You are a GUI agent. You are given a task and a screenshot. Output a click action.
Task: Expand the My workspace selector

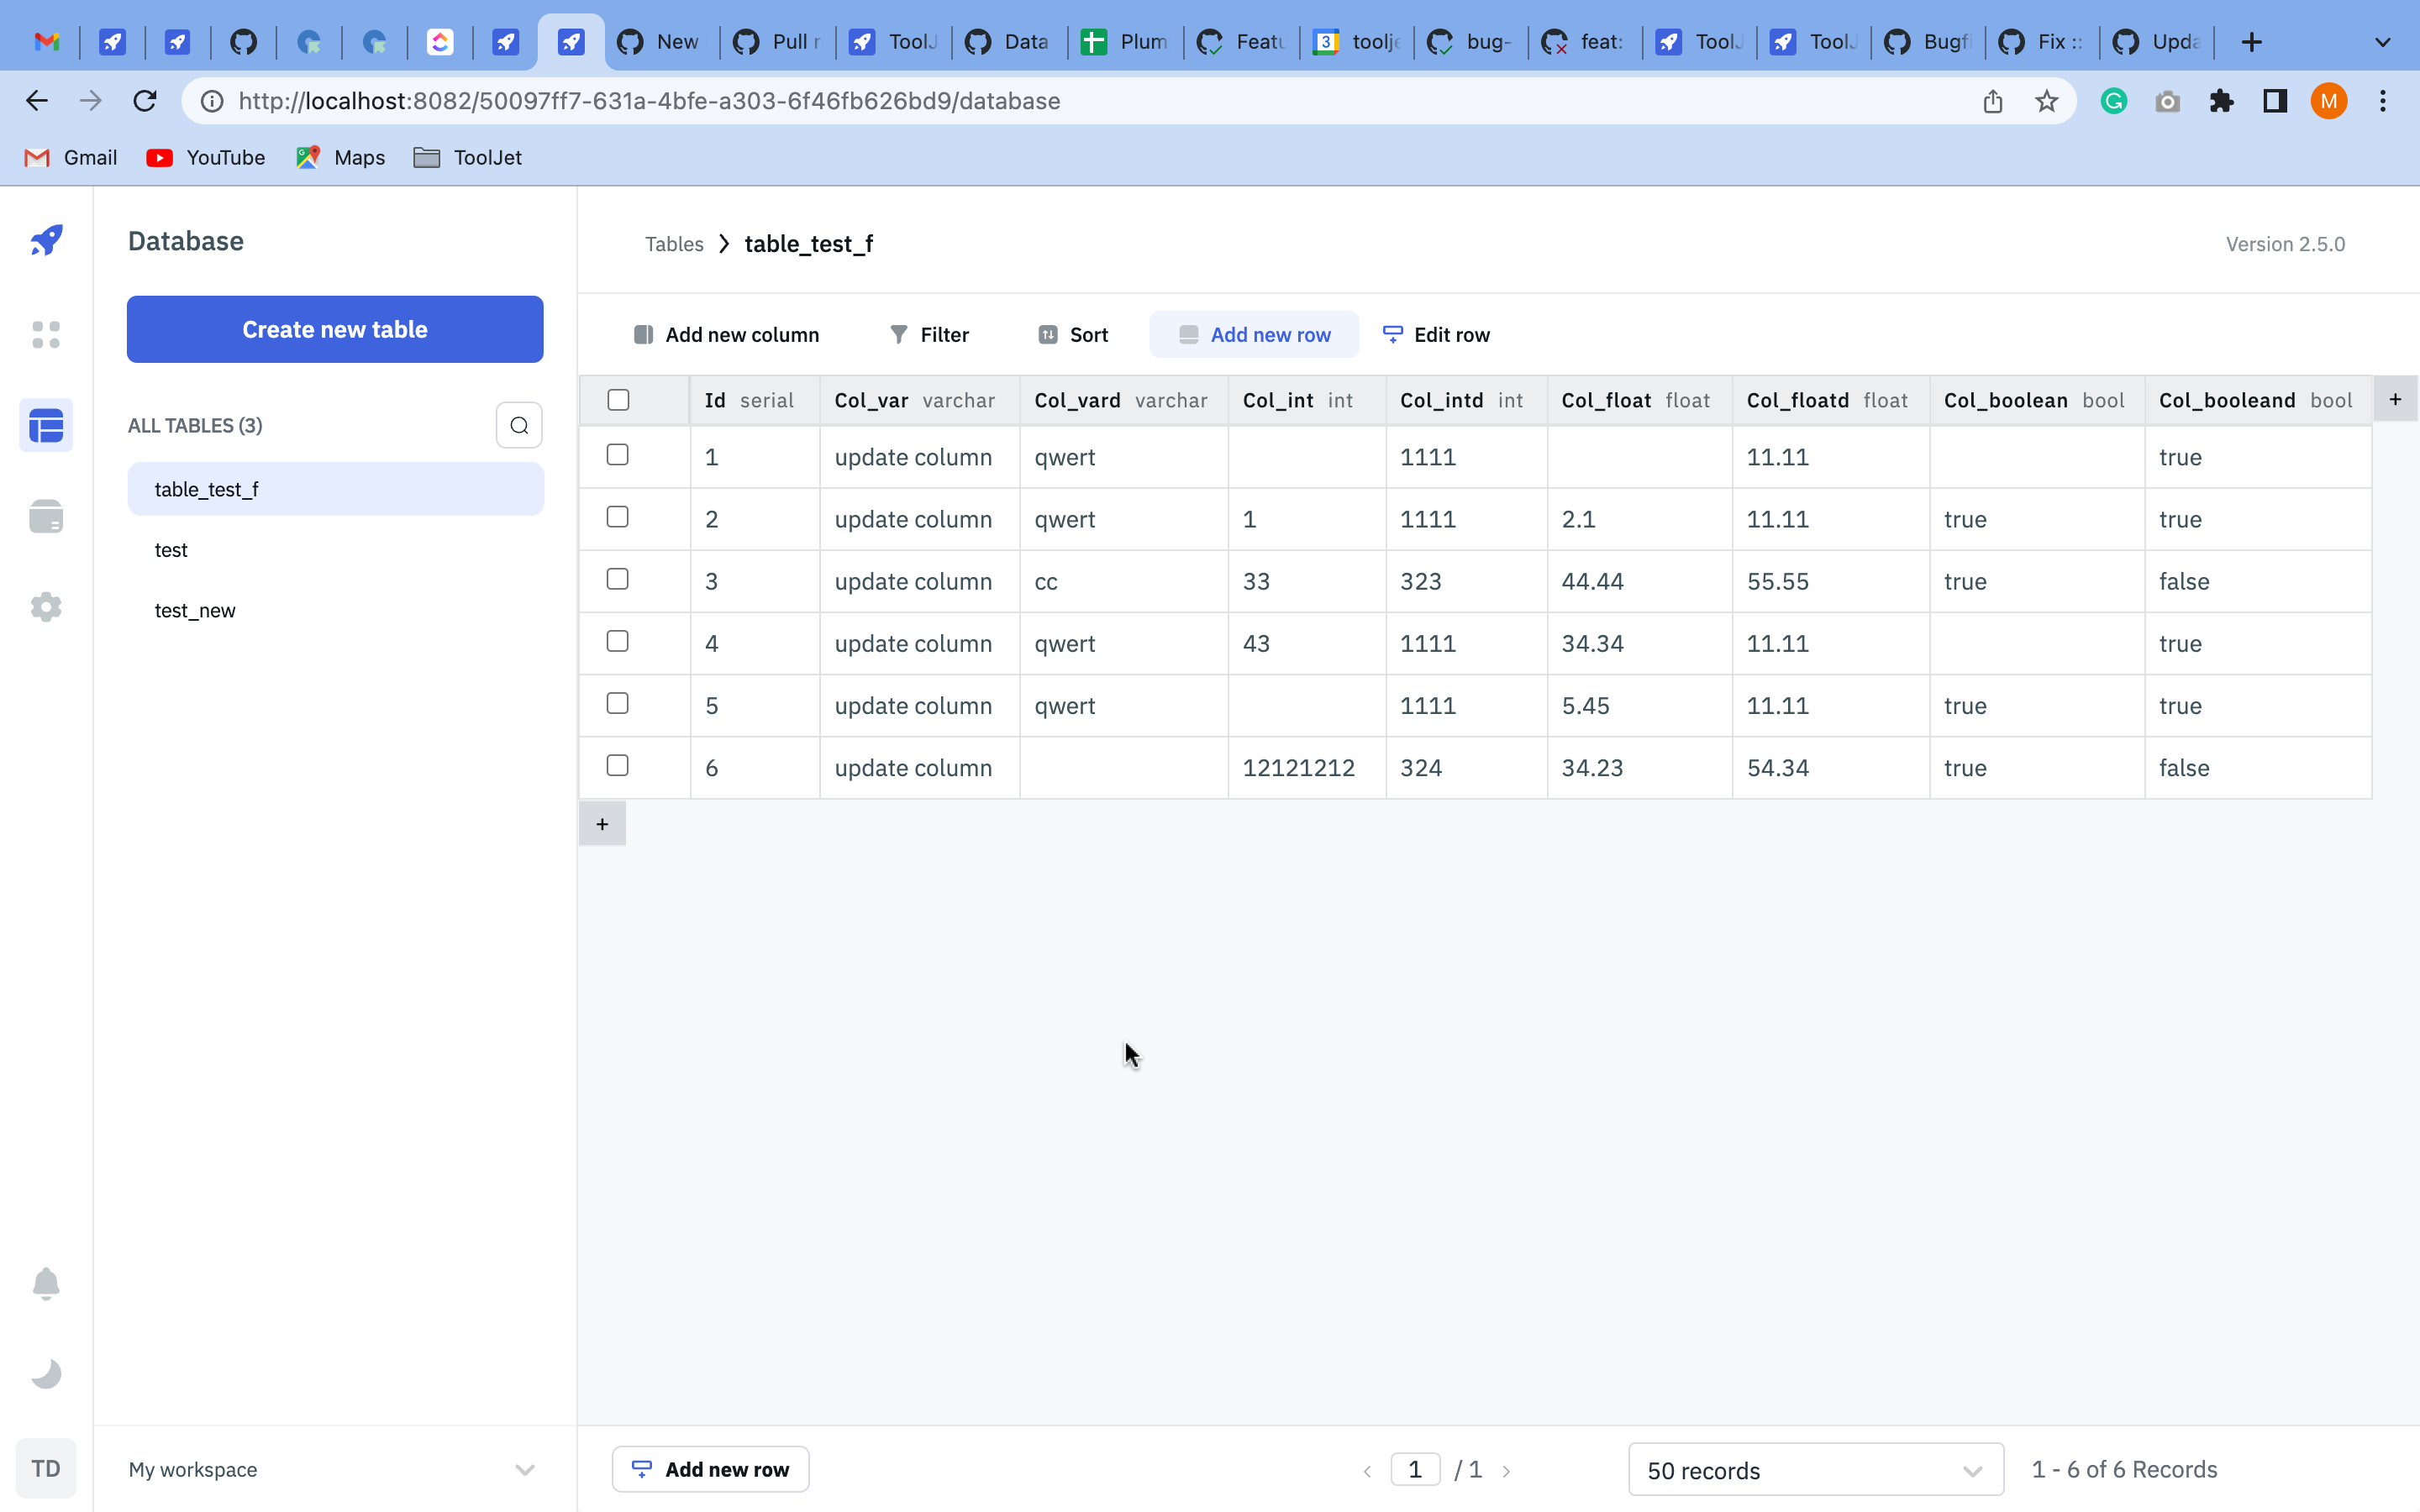[x=525, y=1469]
